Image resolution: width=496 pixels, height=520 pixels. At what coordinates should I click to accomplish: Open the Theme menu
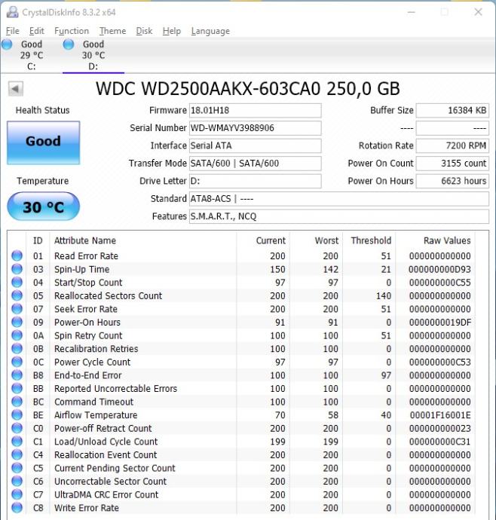[113, 31]
